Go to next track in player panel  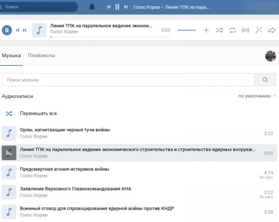coord(24,30)
